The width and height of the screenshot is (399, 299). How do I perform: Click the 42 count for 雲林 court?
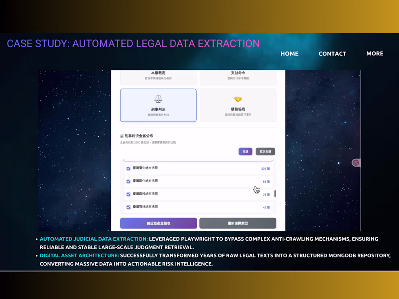click(x=266, y=207)
